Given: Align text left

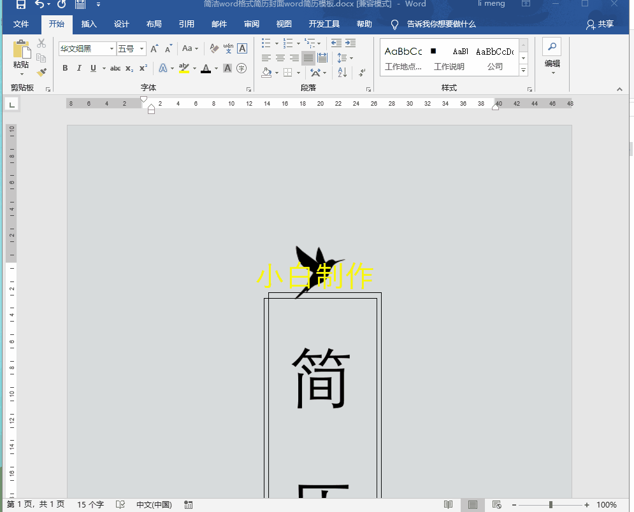Looking at the screenshot, I should point(266,58).
